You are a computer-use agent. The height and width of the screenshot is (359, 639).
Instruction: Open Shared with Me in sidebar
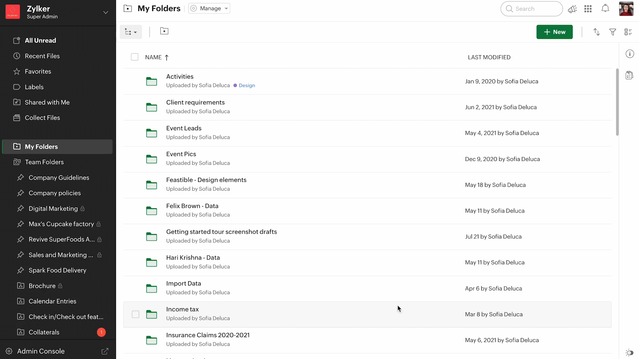click(x=47, y=102)
